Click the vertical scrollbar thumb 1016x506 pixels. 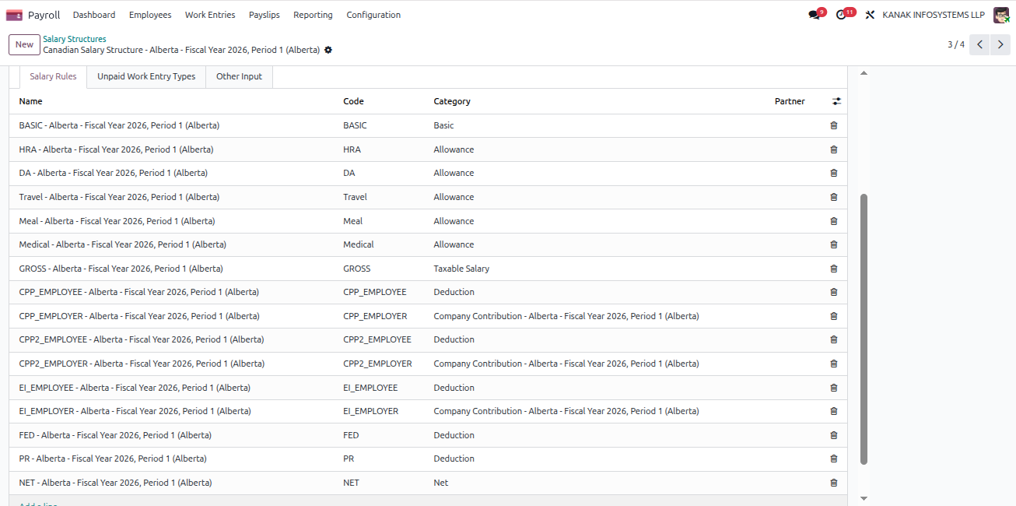click(864, 329)
